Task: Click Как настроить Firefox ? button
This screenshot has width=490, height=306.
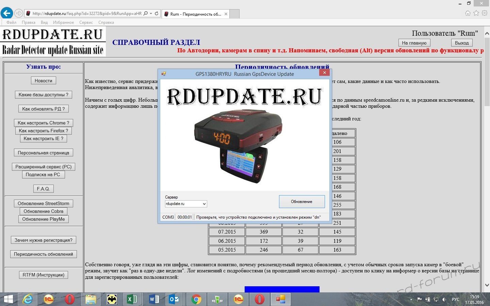Action: 44,131
